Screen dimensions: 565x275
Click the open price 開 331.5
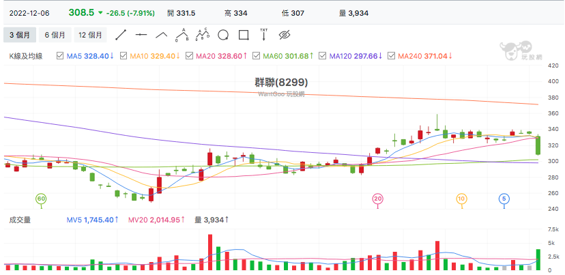point(182,14)
